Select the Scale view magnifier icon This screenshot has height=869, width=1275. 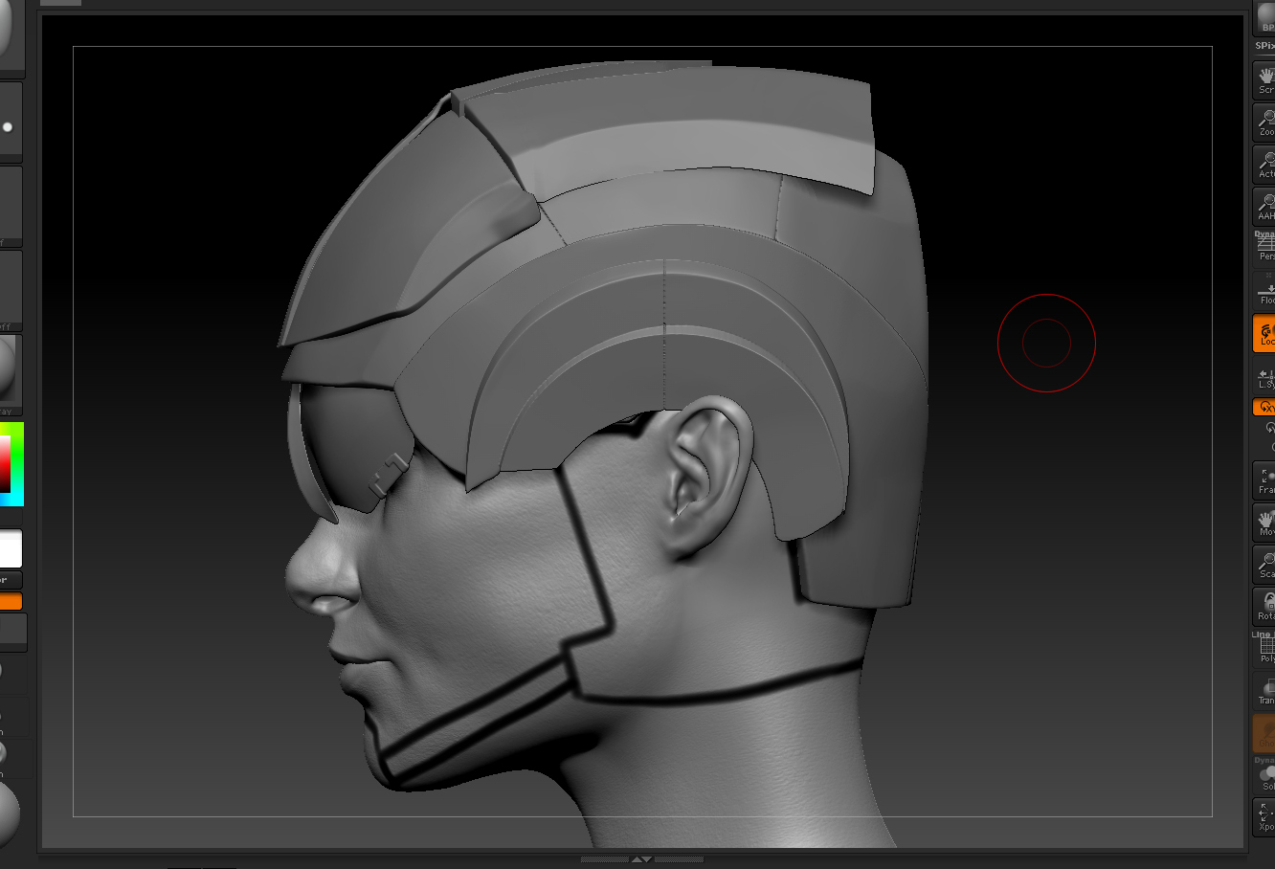[x=1264, y=564]
